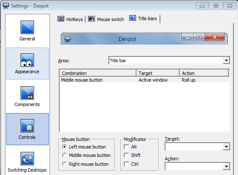Close the Settings - Dexpot window
Viewport: 238px width, 175px height.
click(230, 6)
